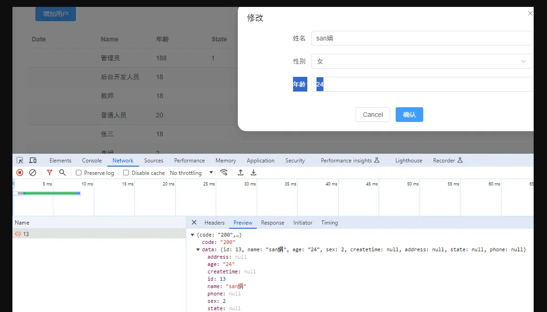Collapse the data object in preview

(x=198, y=249)
